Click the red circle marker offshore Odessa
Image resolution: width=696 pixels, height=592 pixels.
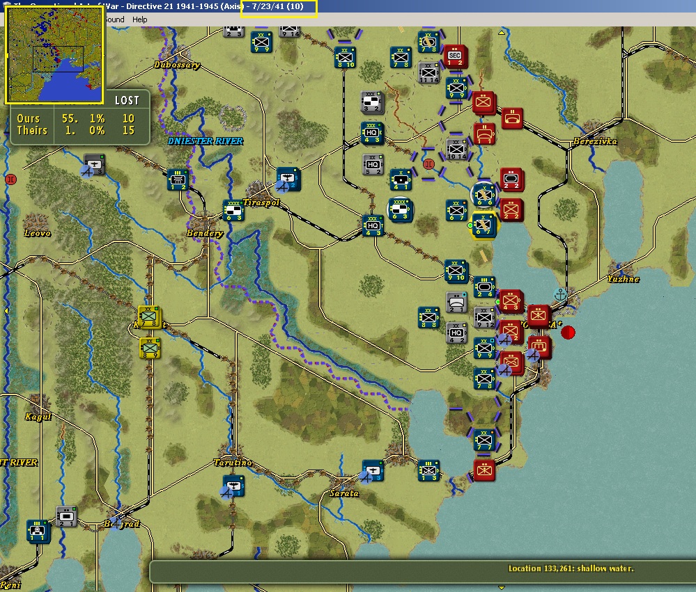pyautogui.click(x=569, y=333)
